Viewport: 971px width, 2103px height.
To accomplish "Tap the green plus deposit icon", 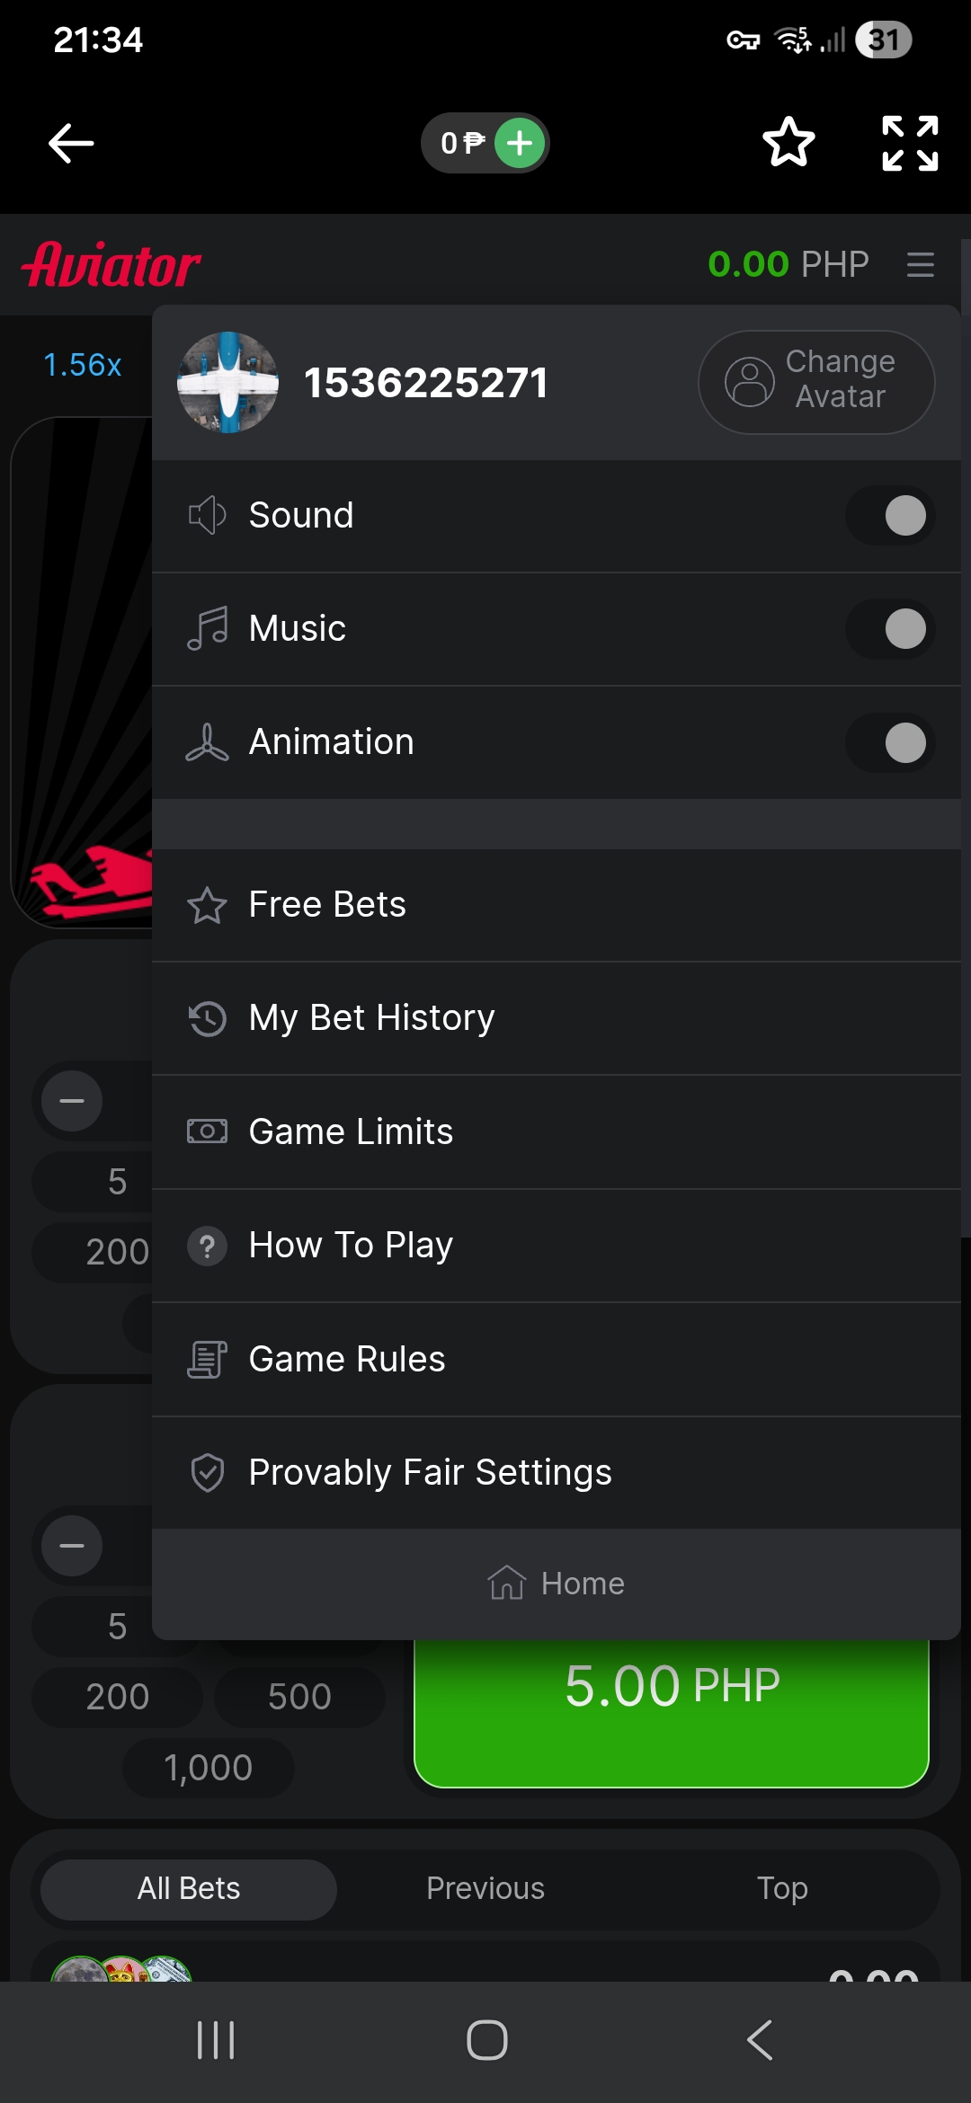I will (x=520, y=143).
